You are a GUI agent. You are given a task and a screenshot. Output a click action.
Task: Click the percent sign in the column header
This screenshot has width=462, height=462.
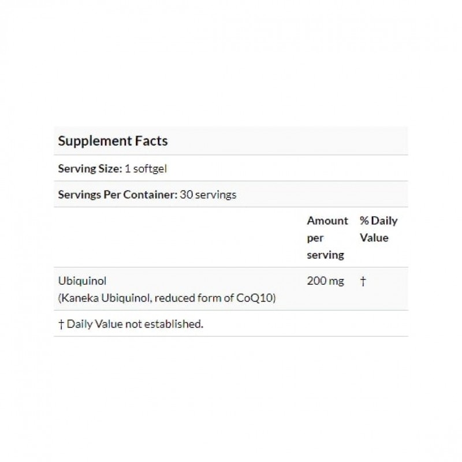pyautogui.click(x=364, y=221)
